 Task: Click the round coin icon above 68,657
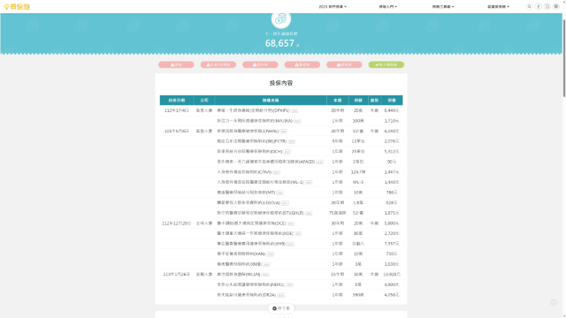tap(281, 19)
